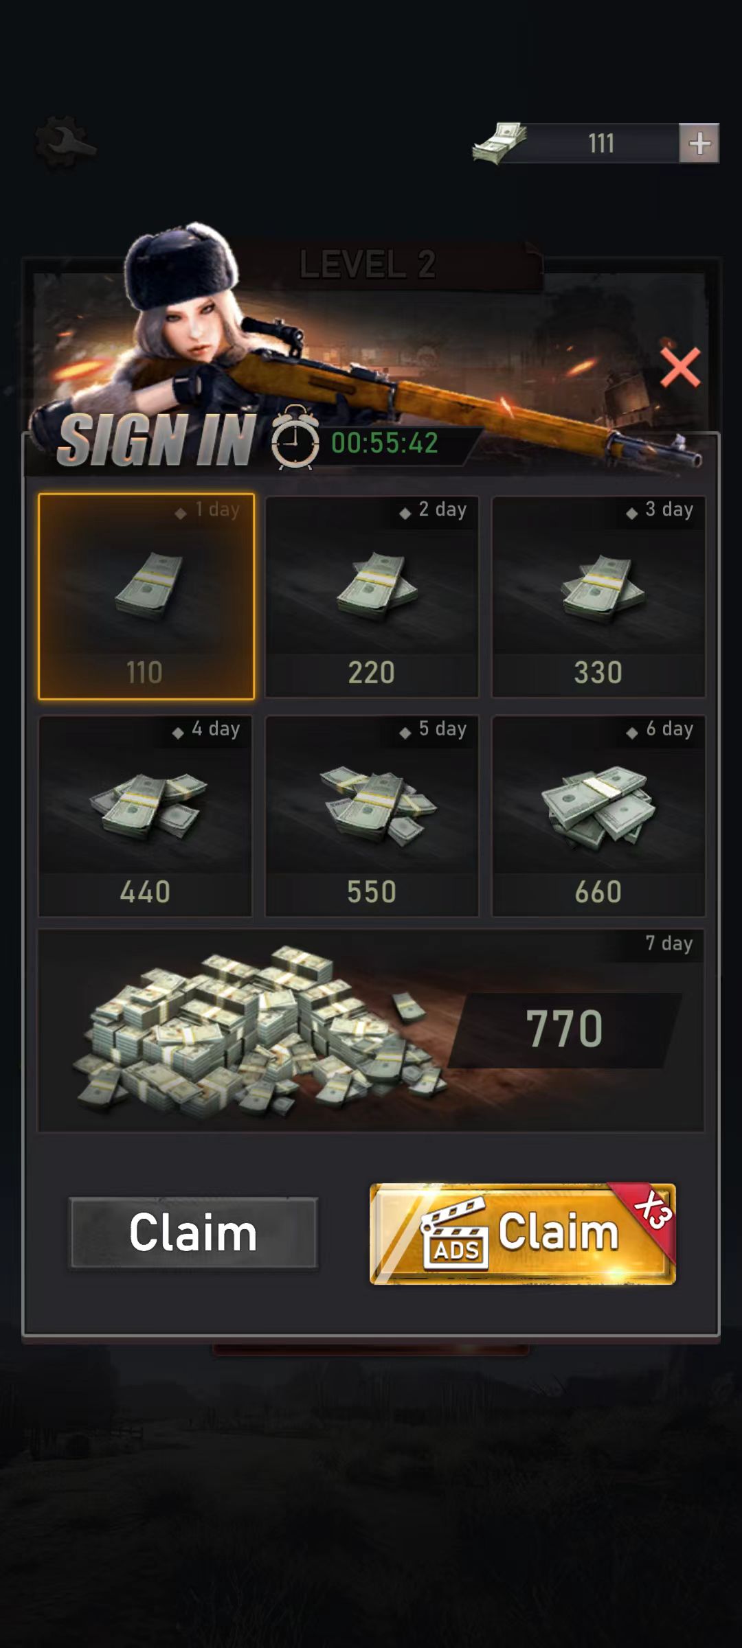Screen dimensions: 742x1648
Task: Select the 3 day 330 cash reward
Action: [598, 596]
